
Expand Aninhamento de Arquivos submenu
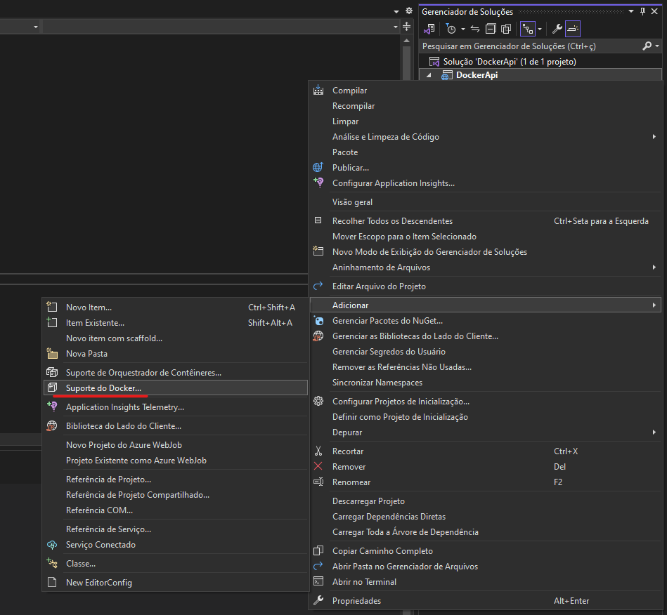[486, 267]
